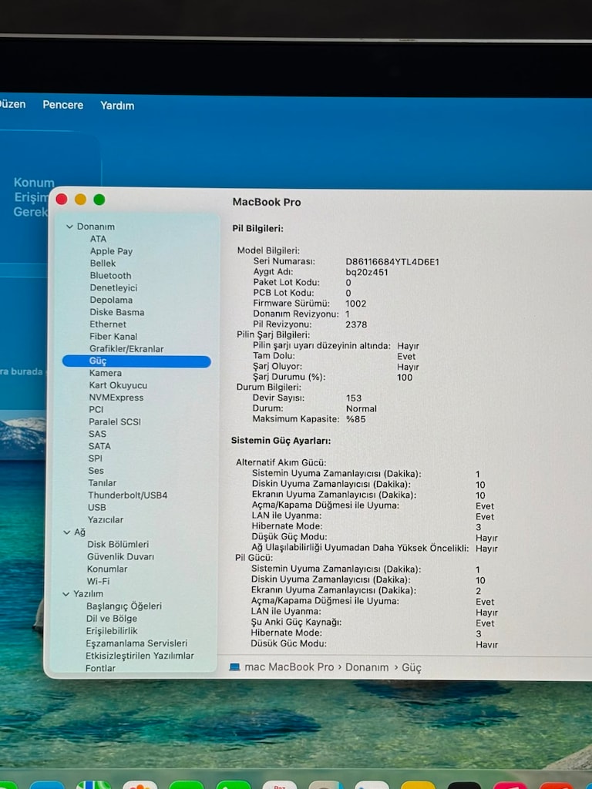Select Depolama in the sidebar
This screenshot has height=789, width=592.
(111, 300)
